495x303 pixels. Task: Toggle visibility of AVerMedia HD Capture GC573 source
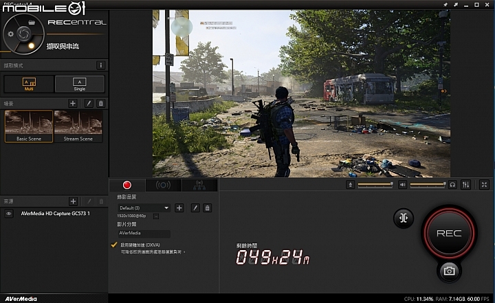click(9, 214)
